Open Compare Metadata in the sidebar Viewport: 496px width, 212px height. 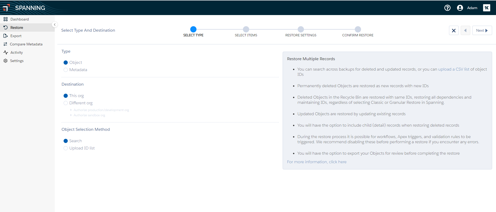(x=27, y=44)
